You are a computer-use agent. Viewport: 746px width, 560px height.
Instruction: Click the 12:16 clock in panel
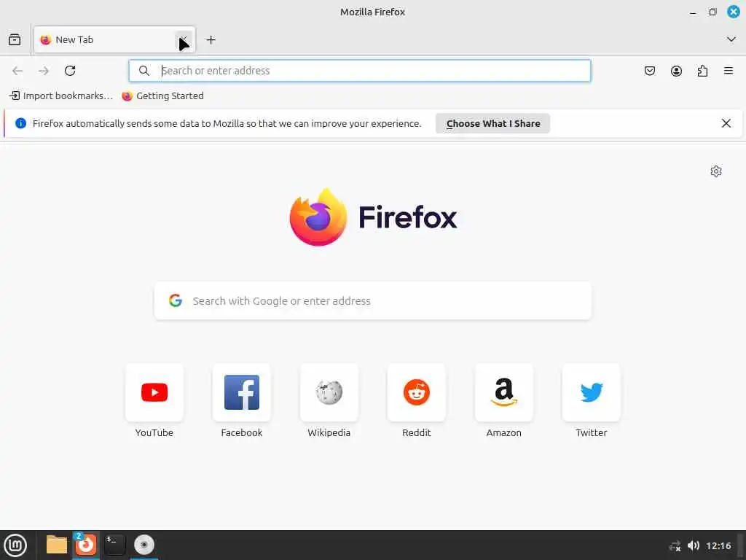click(718, 545)
